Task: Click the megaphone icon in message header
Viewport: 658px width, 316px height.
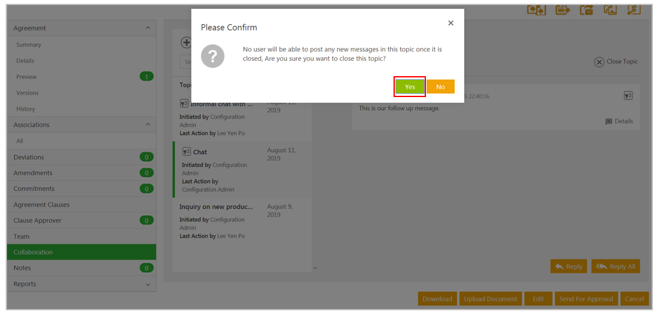Action: [x=628, y=96]
